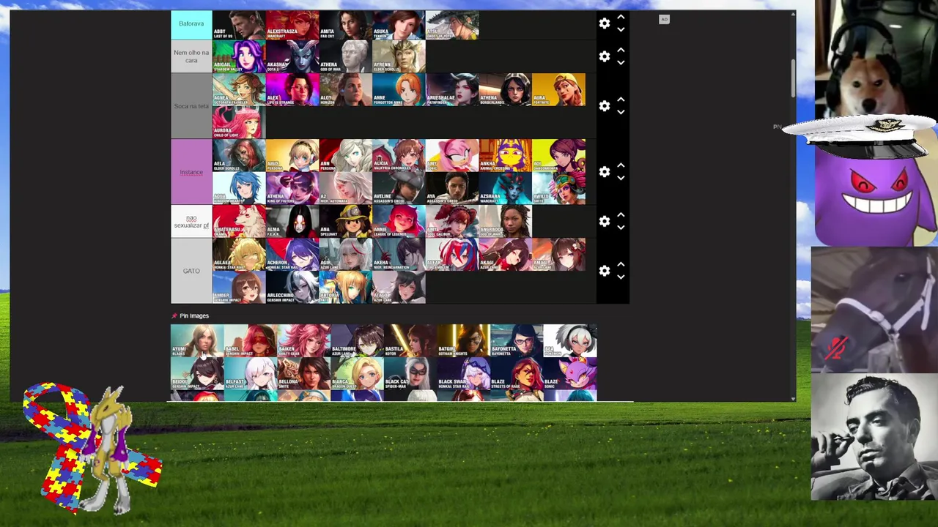Click the cyan Baforava tier label
The height and width of the screenshot is (527, 938).
[191, 23]
